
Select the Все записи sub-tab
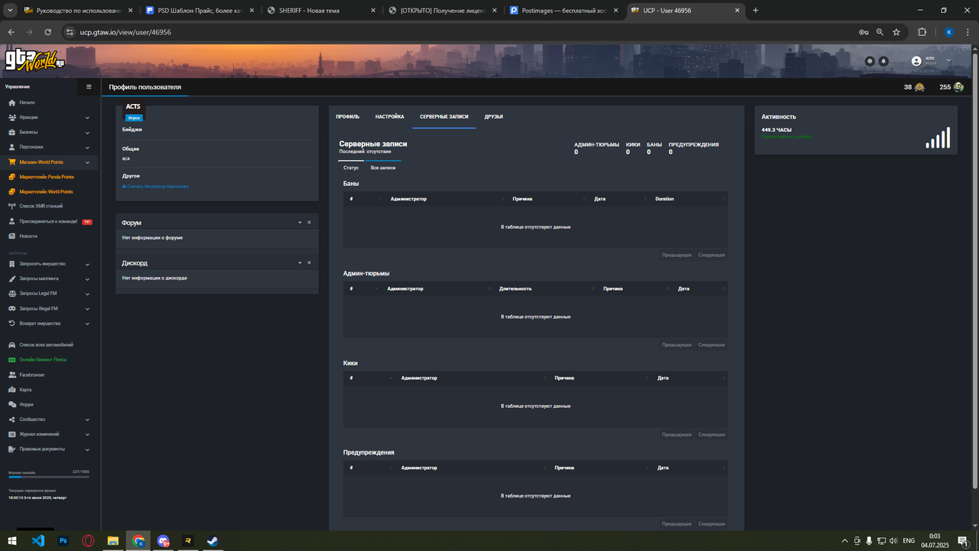point(383,168)
